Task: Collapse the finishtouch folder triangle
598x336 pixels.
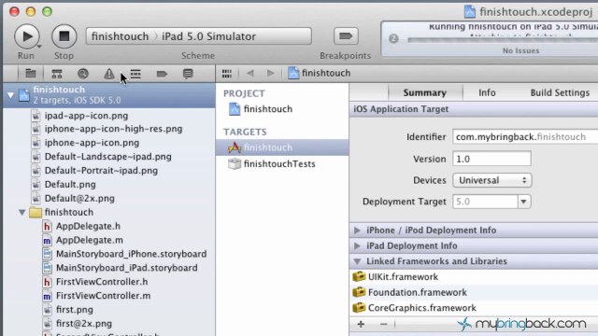Action: pyautogui.click(x=22, y=212)
